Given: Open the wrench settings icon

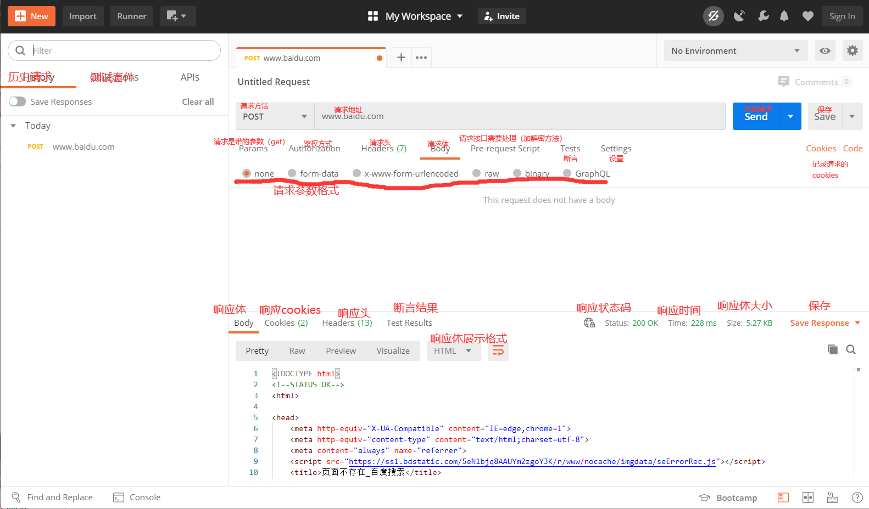Looking at the screenshot, I should point(763,16).
